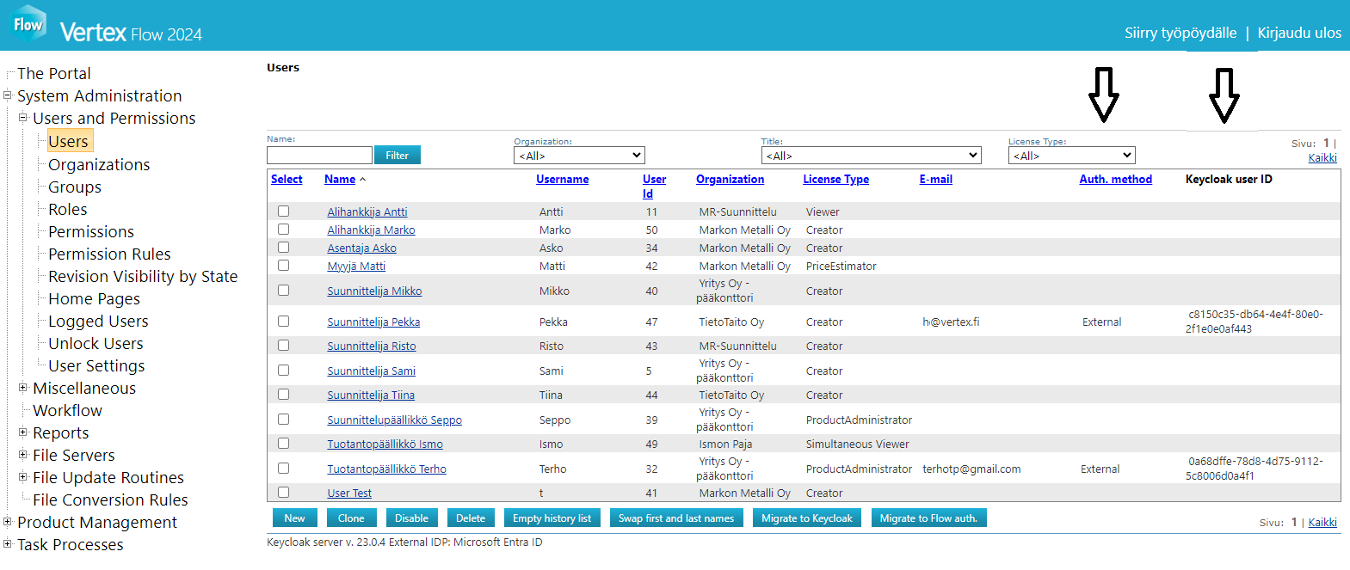This screenshot has width=1350, height=570.
Task: Open the License Type filter dropdown
Action: (x=1071, y=156)
